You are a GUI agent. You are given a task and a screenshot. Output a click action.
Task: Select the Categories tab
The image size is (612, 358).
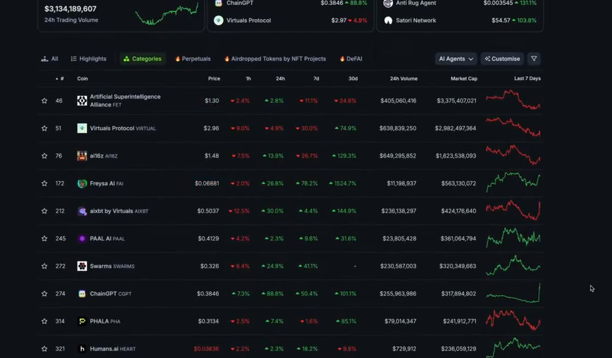point(142,59)
